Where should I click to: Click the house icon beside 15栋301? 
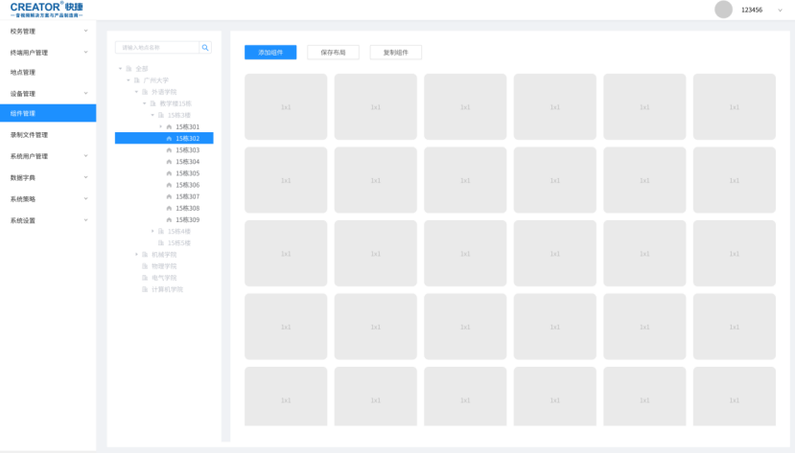pyautogui.click(x=170, y=127)
